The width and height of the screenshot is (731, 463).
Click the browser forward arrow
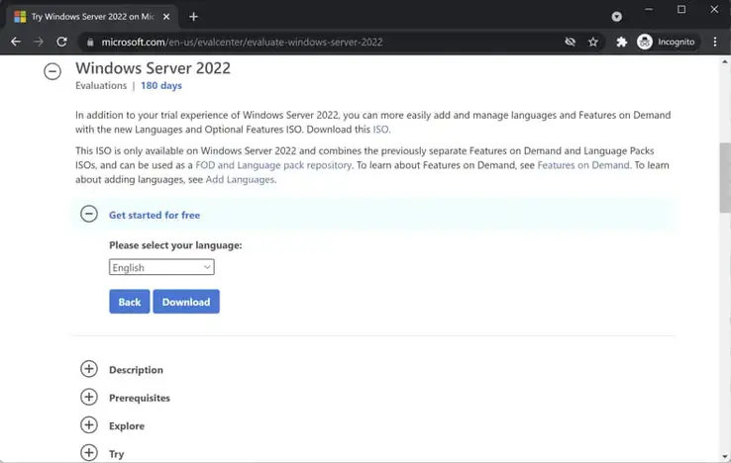coord(39,42)
